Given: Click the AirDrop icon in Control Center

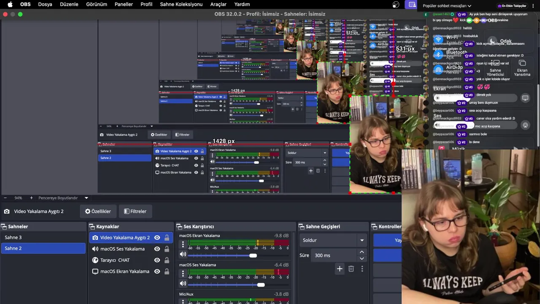Looking at the screenshot, I should pos(438,70).
